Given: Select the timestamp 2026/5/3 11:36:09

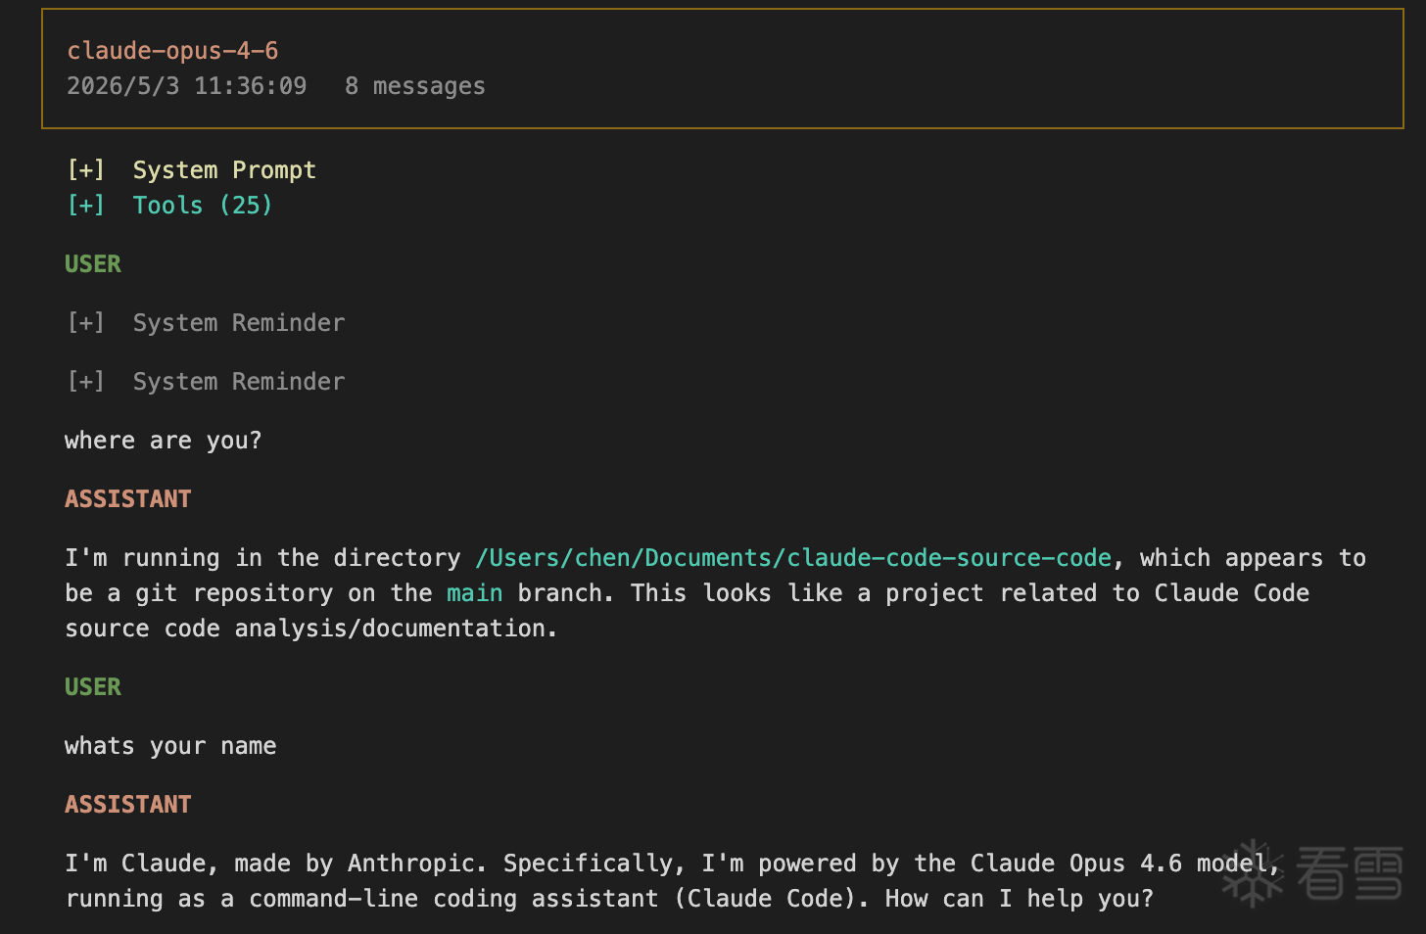Looking at the screenshot, I should tap(186, 86).
